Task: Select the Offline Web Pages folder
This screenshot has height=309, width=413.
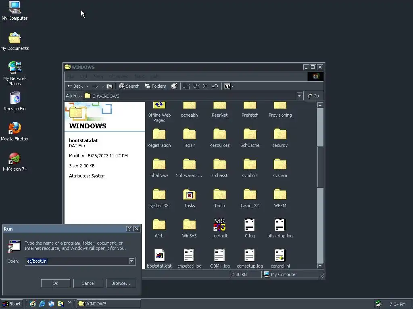Action: pyautogui.click(x=159, y=112)
